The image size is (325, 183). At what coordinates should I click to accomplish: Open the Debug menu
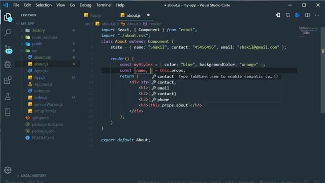[85, 5]
